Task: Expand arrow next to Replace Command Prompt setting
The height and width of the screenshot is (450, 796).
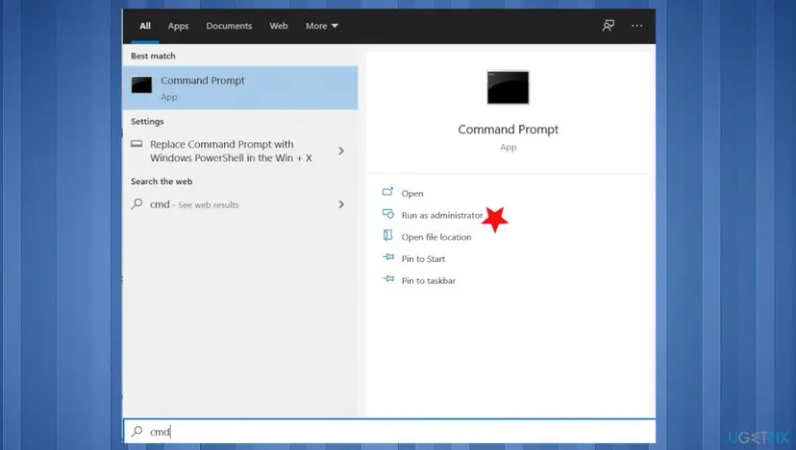Action: click(x=341, y=151)
